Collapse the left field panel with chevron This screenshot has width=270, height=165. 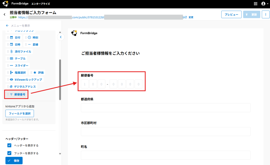click(61, 37)
